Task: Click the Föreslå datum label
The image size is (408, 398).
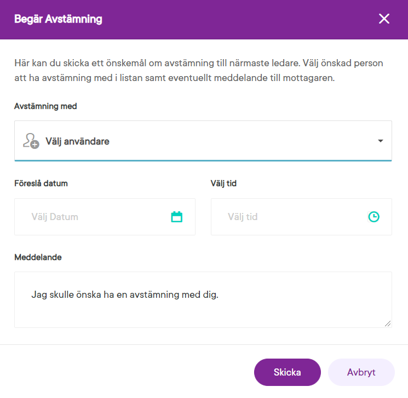Action: tap(41, 183)
